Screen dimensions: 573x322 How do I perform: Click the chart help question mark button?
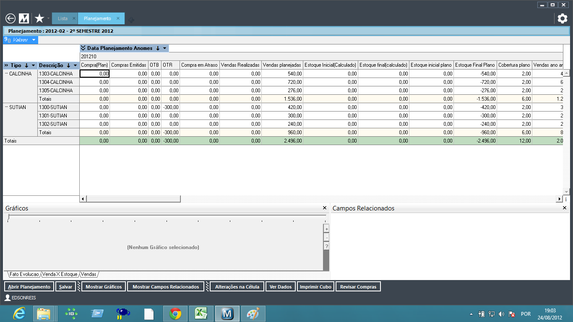(x=326, y=247)
